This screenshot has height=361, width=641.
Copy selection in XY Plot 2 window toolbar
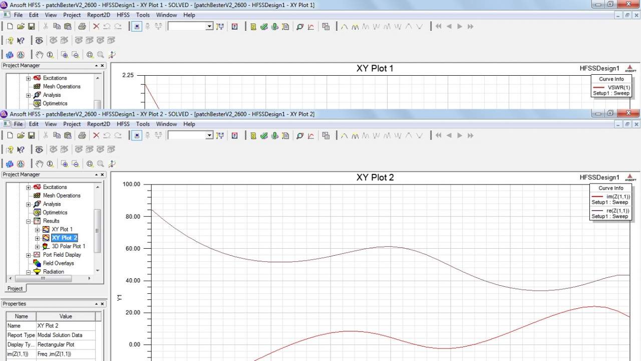(x=57, y=135)
